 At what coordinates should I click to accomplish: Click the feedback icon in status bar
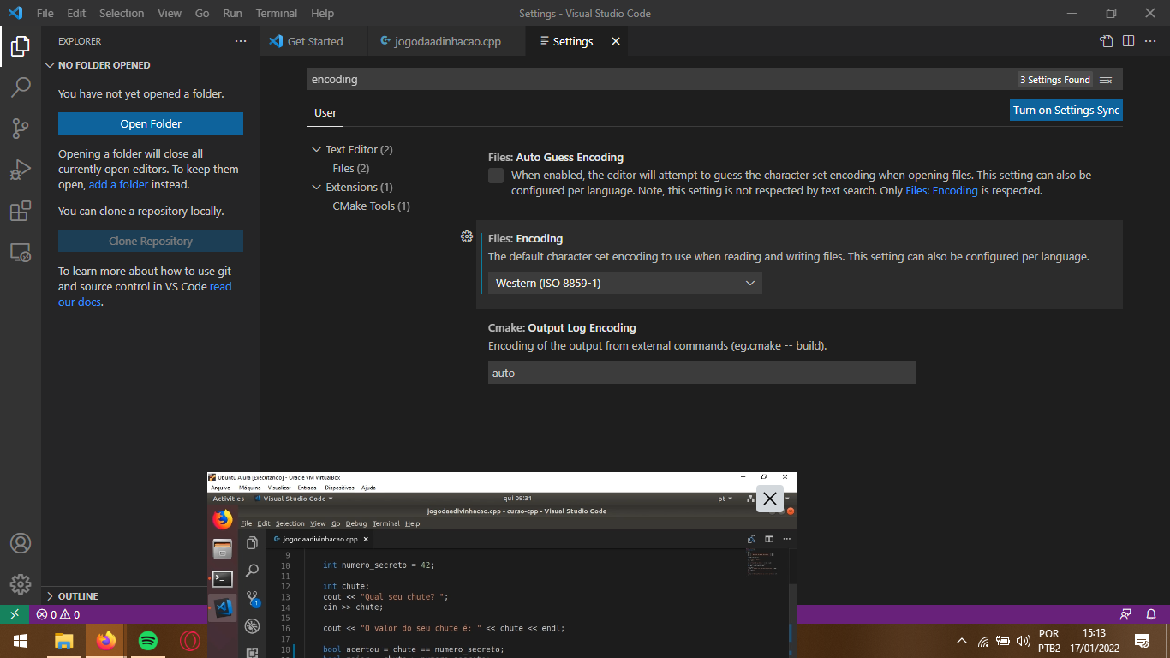click(1125, 614)
